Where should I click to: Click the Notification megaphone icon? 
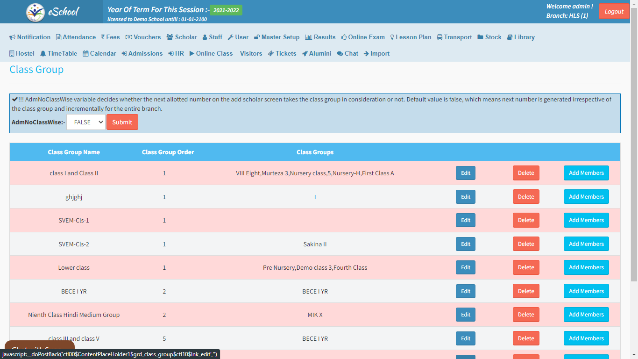pos(13,37)
